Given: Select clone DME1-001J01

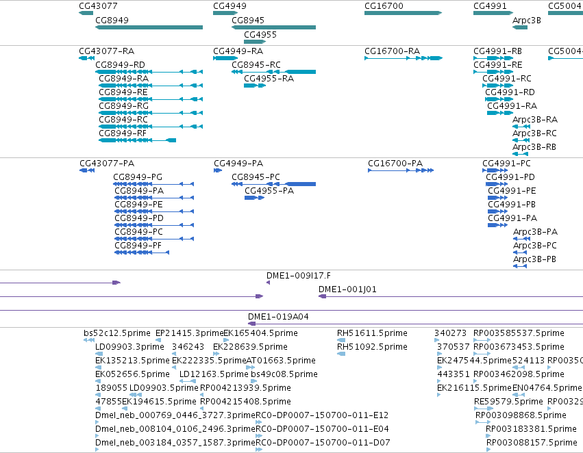Looking at the screenshot, I should [347, 289].
